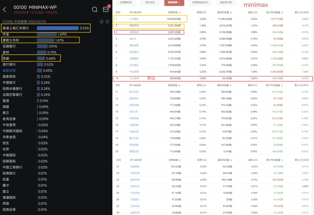This screenshot has width=314, height=215.
Task: Click the 4,409,860股 change value in rank 9
Action: [276, 72]
